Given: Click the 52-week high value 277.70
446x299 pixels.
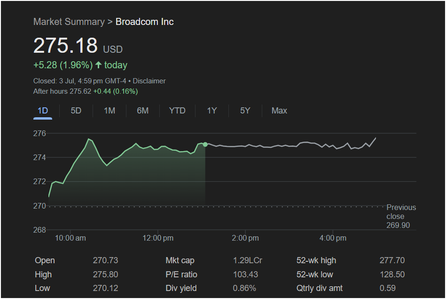Looking at the screenshot, I should click(392, 260).
